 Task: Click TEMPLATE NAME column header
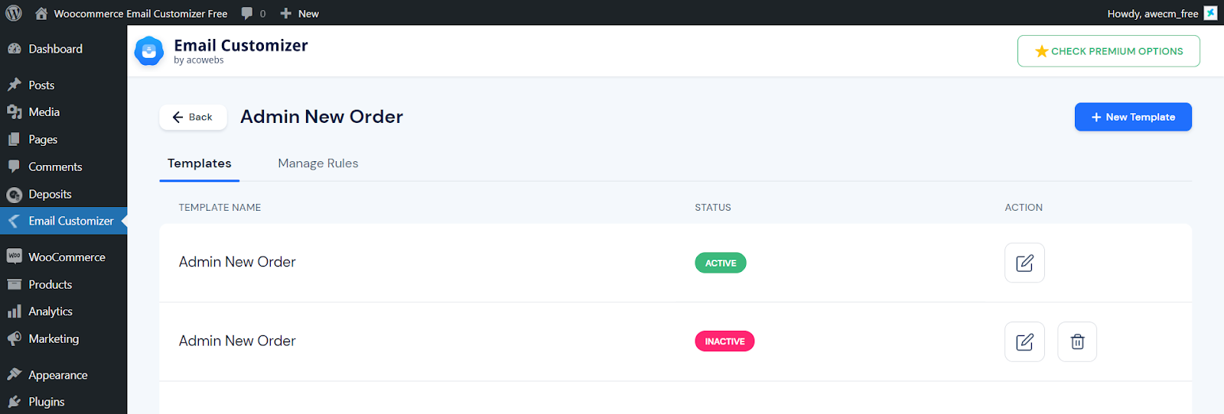(220, 207)
